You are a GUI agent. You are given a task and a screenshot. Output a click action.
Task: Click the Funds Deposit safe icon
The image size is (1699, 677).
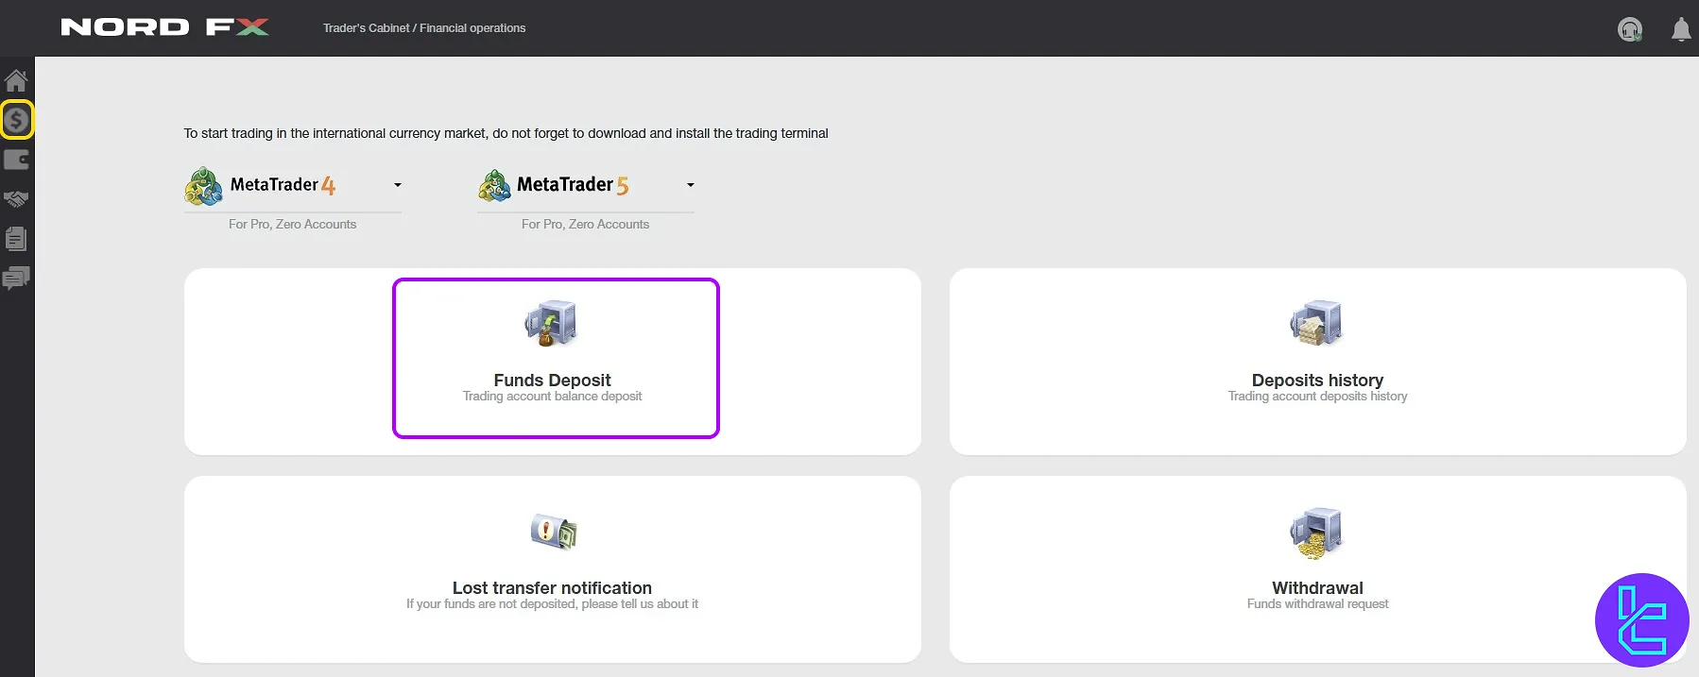coord(552,324)
